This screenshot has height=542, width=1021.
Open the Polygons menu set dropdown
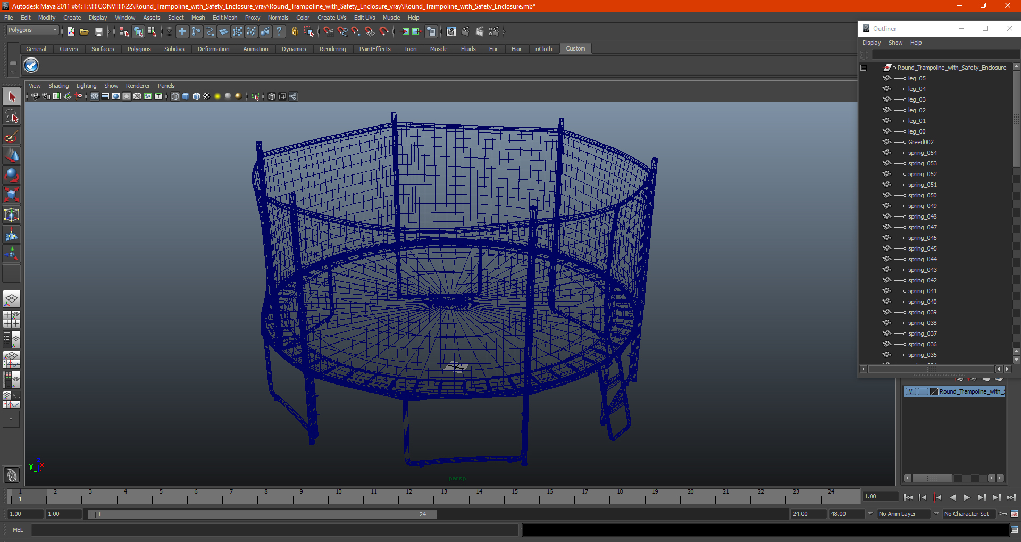(x=32, y=30)
